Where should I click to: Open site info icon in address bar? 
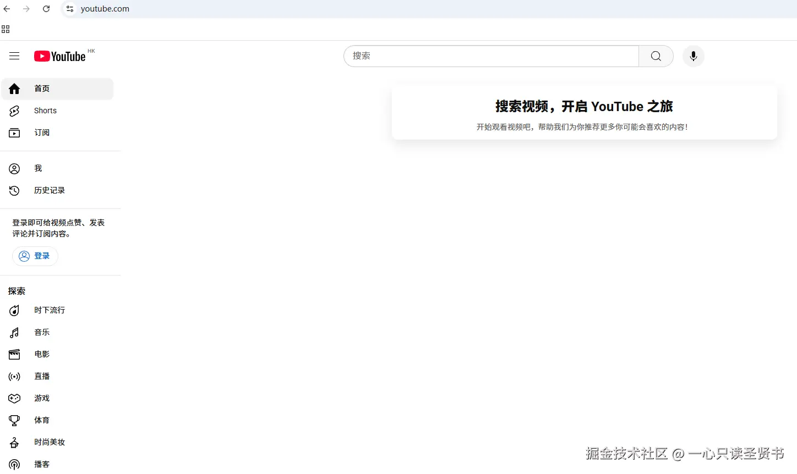pyautogui.click(x=70, y=9)
